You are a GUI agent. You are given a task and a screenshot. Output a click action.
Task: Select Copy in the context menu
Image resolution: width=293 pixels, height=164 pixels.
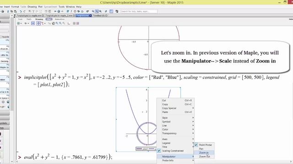click(175, 104)
